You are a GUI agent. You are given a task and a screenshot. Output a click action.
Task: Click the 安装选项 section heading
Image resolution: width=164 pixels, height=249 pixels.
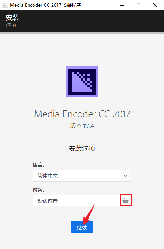[x=82, y=148]
